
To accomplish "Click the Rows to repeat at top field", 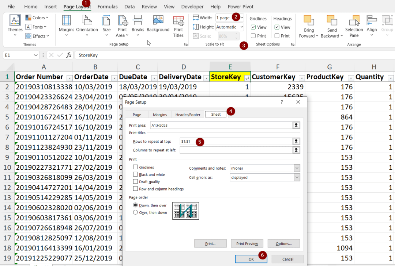I will (238, 141).
